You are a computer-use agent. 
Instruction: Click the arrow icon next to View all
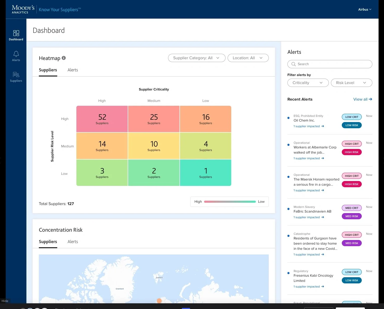point(371,99)
